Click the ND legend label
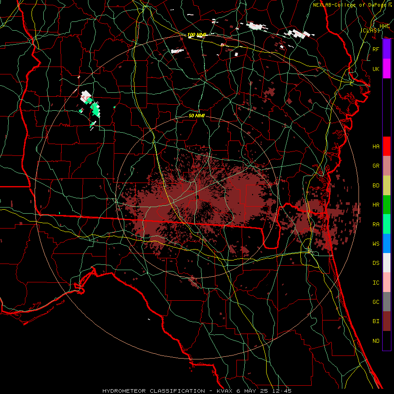Screen dimensions: 394x394 376,341
